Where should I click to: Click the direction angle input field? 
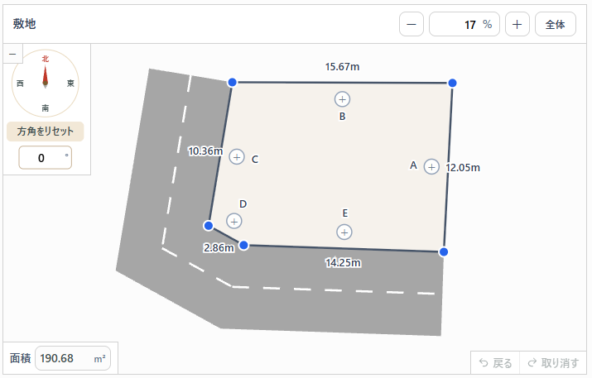pyautogui.click(x=45, y=158)
